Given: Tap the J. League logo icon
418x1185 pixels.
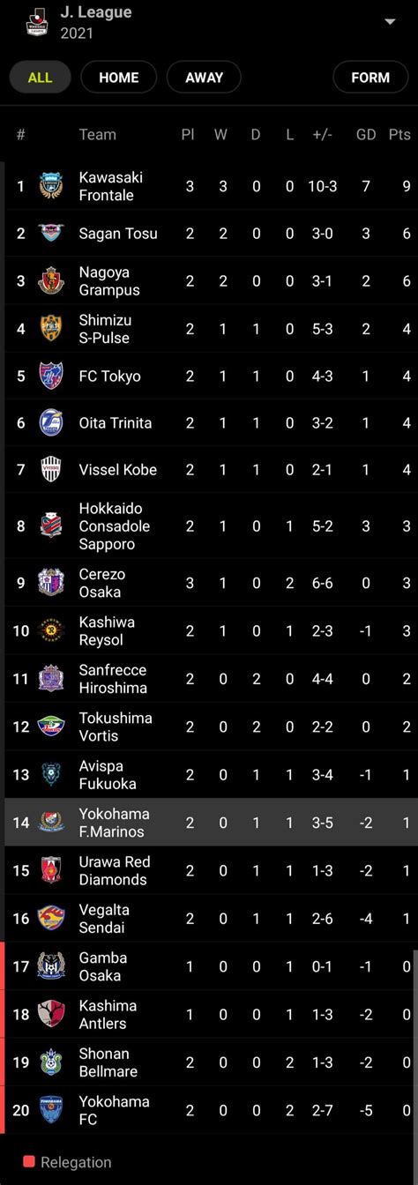Looking at the screenshot, I should click(37, 19).
